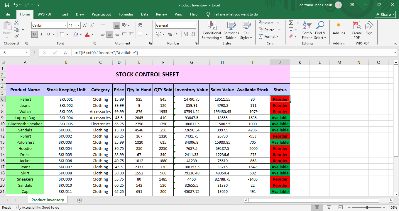Toggle Center horizontal alignment

109,34
